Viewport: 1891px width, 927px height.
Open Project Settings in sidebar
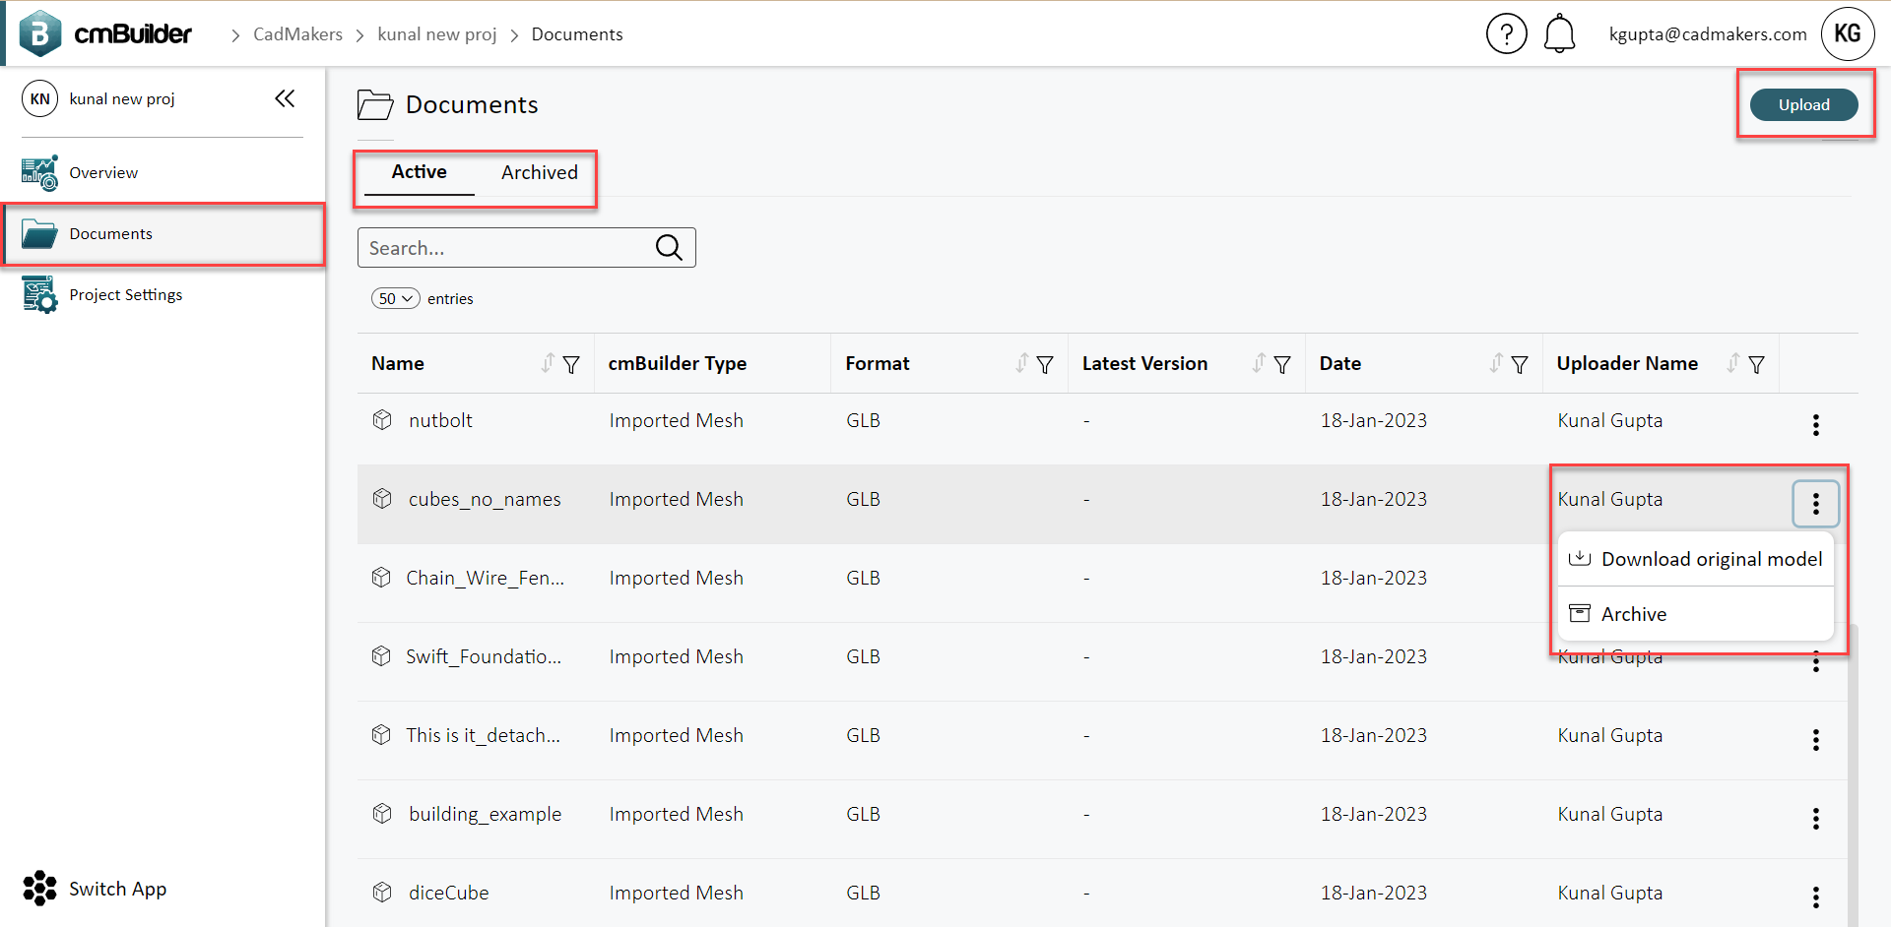(x=163, y=294)
